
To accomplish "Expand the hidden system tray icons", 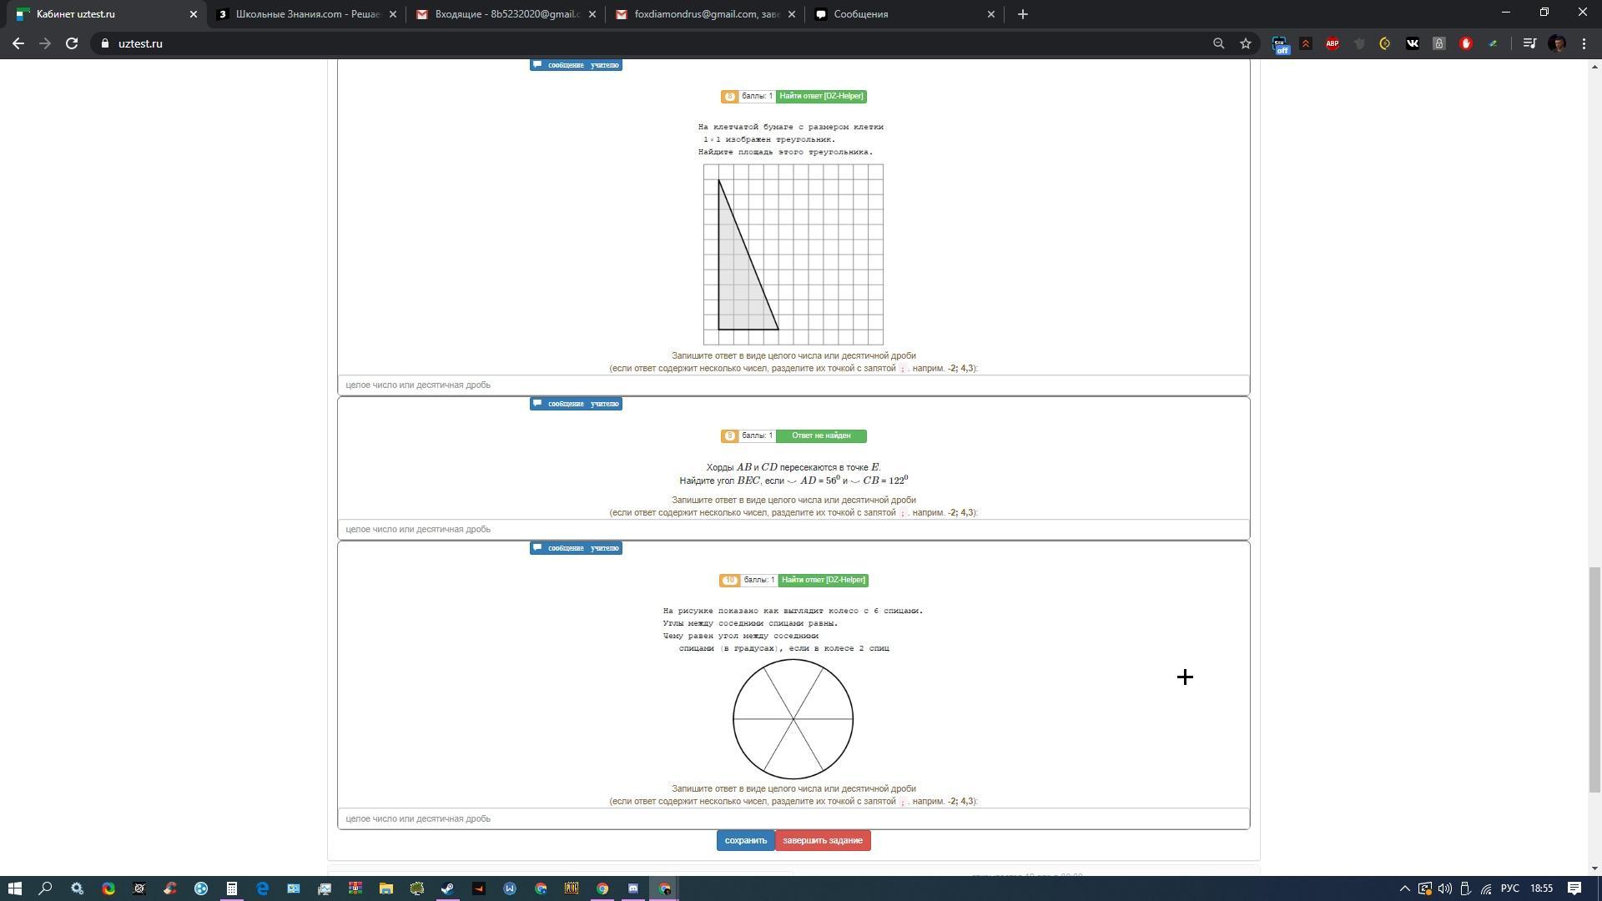I will 1404,888.
